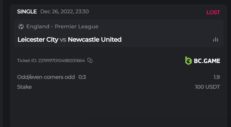The width and height of the screenshot is (231, 127).
Task: Select Leicester City team name
Action: click(x=38, y=40)
